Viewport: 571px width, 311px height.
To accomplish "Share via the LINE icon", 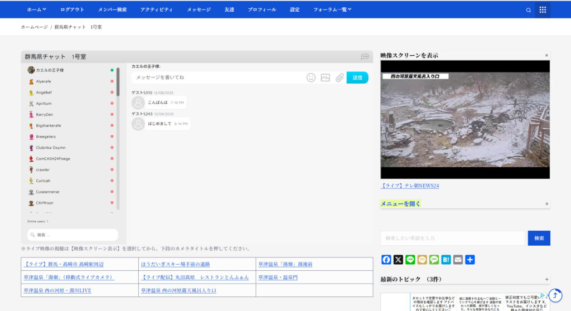I will (x=410, y=260).
